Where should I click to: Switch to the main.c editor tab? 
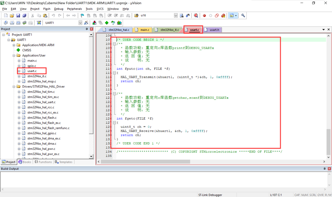click(143, 29)
